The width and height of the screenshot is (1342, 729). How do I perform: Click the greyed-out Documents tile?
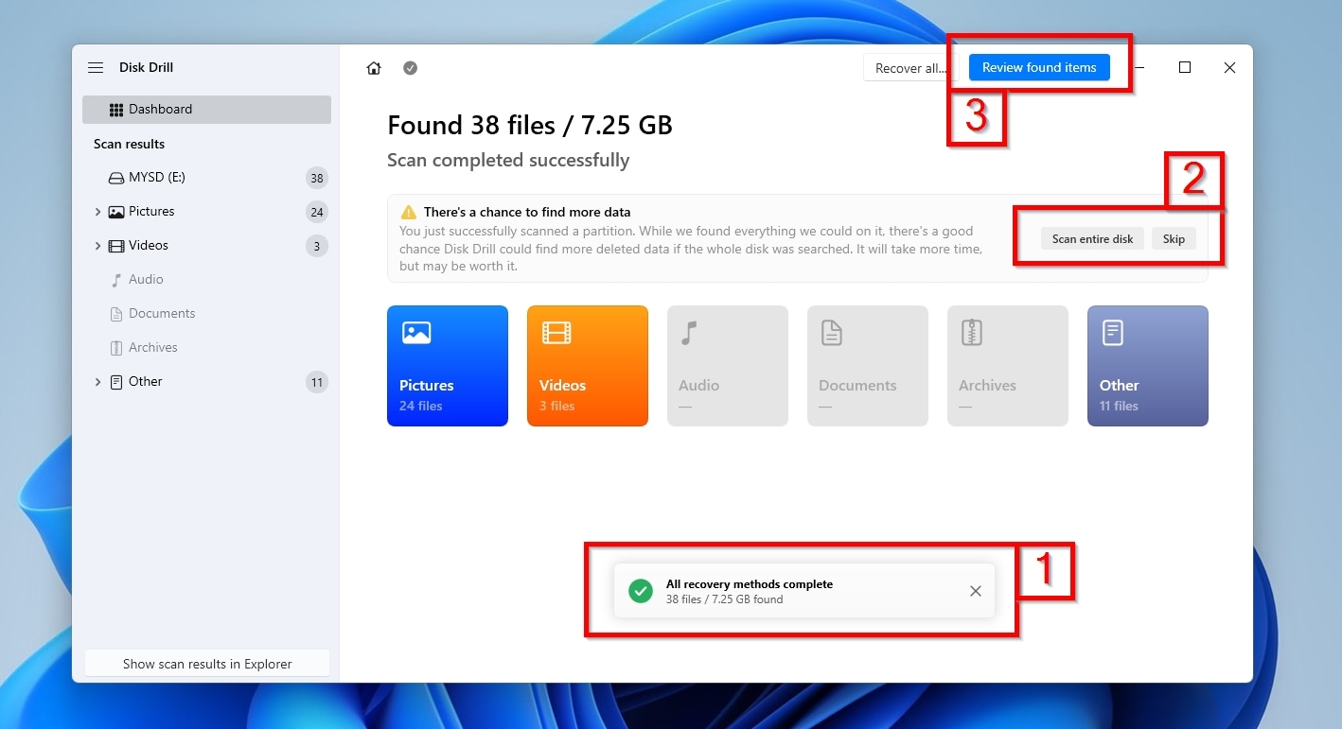pos(868,366)
